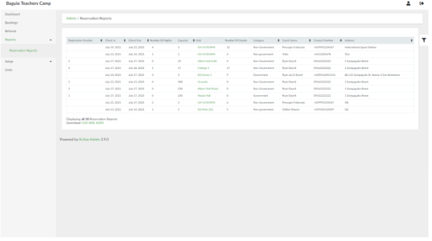Download the report as CSV
The height and width of the screenshot is (241, 432).
(84, 122)
